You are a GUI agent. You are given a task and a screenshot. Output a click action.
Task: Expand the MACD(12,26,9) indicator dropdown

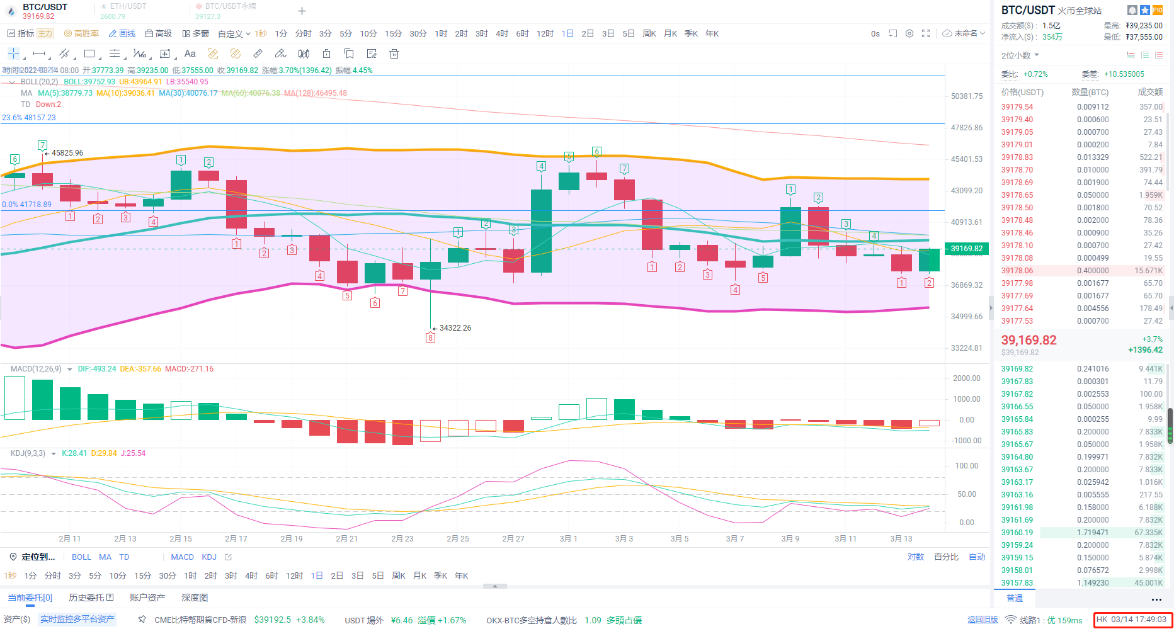[x=69, y=369]
